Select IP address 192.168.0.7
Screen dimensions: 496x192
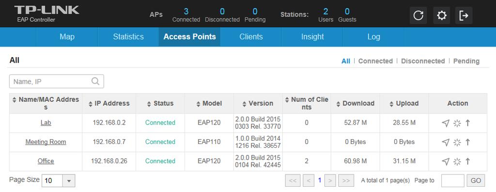point(109,142)
